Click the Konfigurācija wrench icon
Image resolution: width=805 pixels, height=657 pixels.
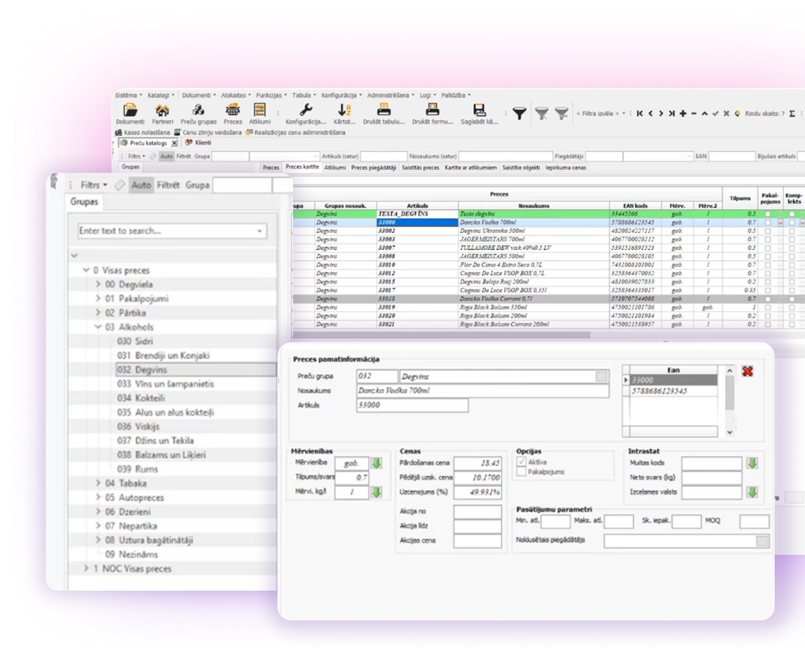tap(306, 111)
